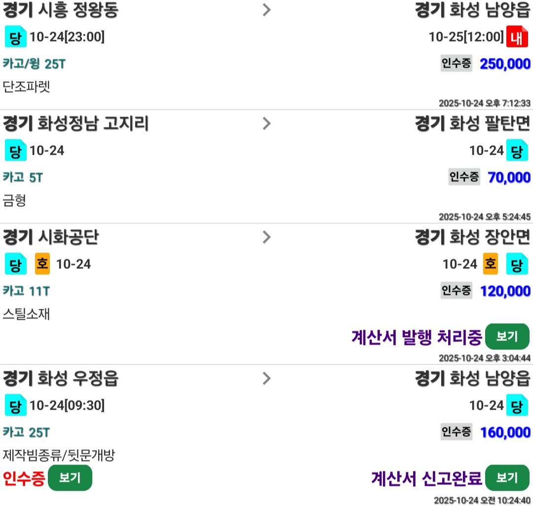
Task: Expand the 시흥 정왕동 route chevron arrow
Action: [266, 10]
